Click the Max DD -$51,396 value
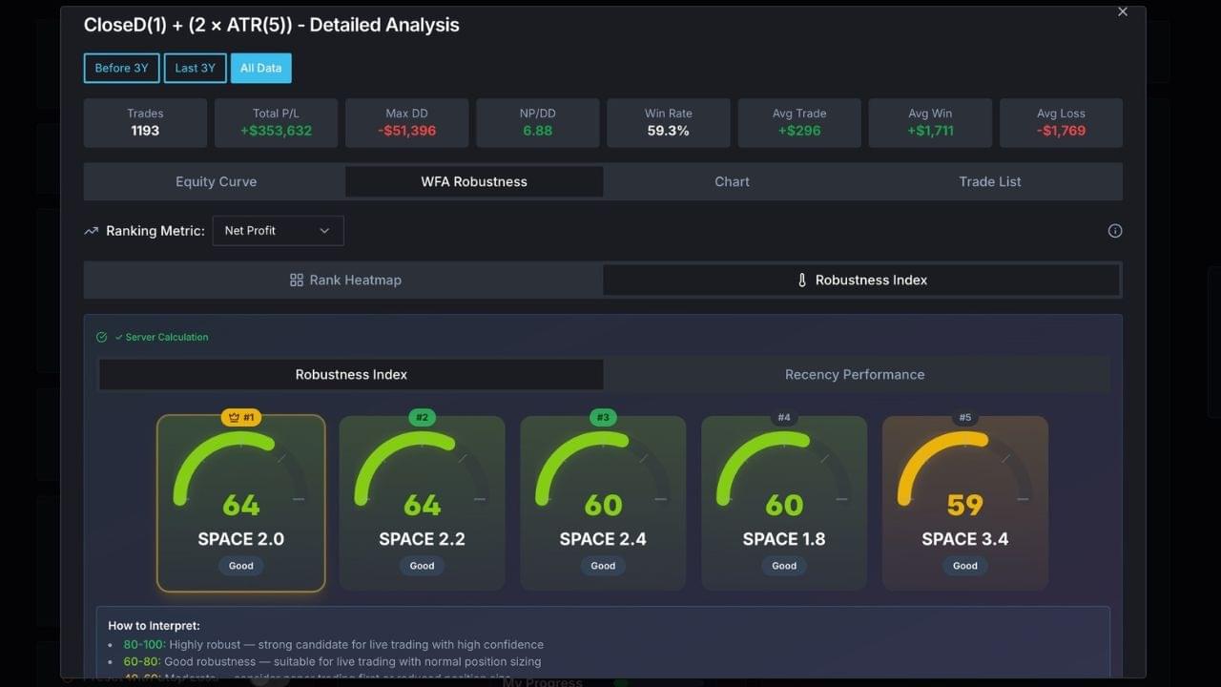The width and height of the screenshot is (1221, 687). tap(406, 131)
